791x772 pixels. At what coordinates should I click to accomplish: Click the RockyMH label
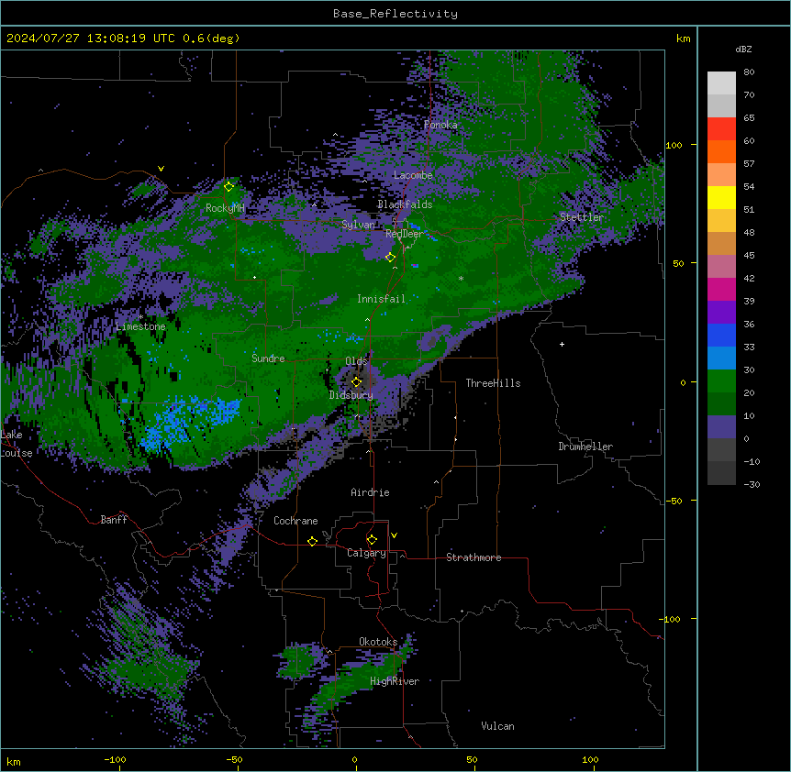[225, 207]
